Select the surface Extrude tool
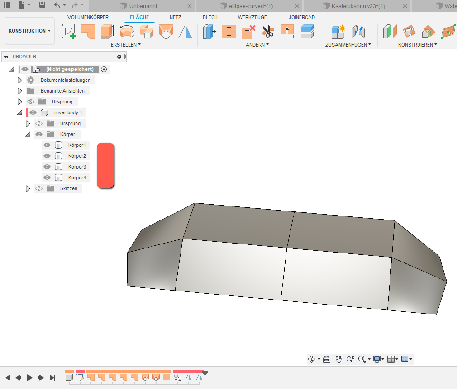 point(108,32)
